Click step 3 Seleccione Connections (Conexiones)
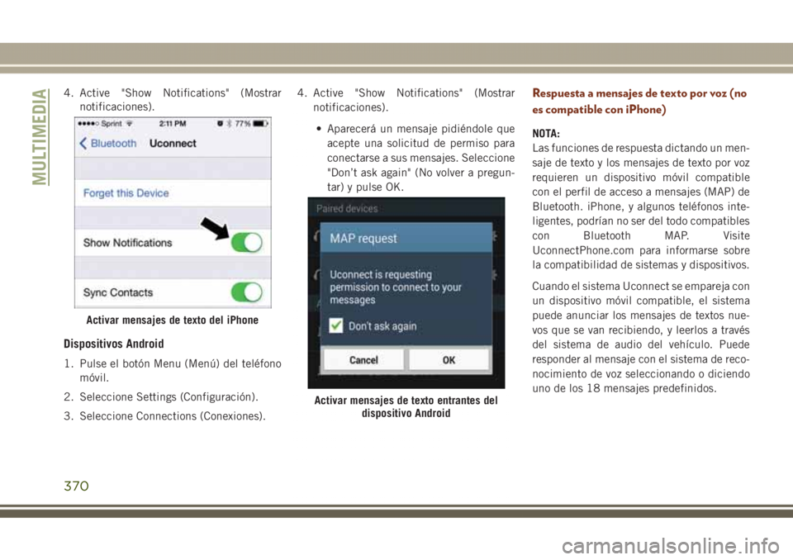The image size is (793, 560). click(164, 415)
